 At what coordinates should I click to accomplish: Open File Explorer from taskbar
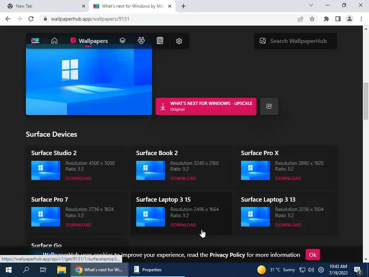(x=61, y=270)
